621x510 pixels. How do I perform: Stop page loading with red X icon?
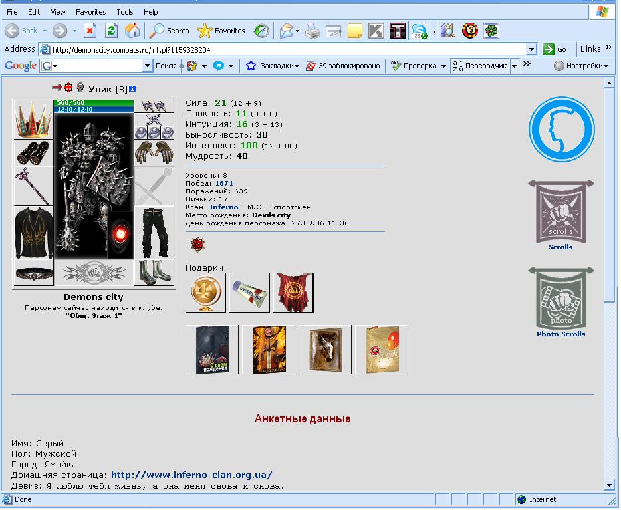[x=90, y=31]
